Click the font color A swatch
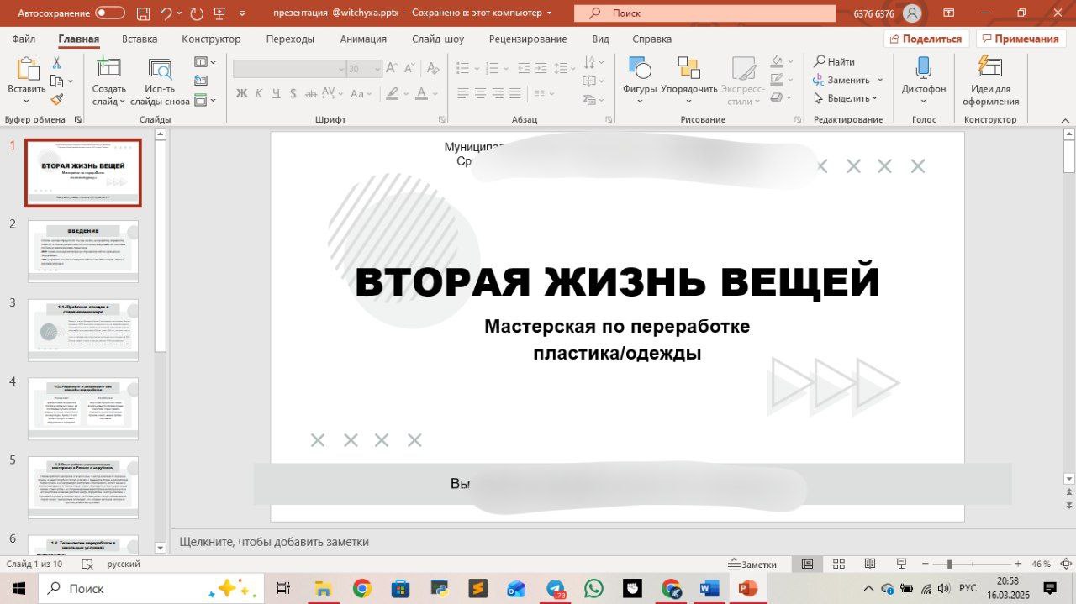 pyautogui.click(x=422, y=93)
